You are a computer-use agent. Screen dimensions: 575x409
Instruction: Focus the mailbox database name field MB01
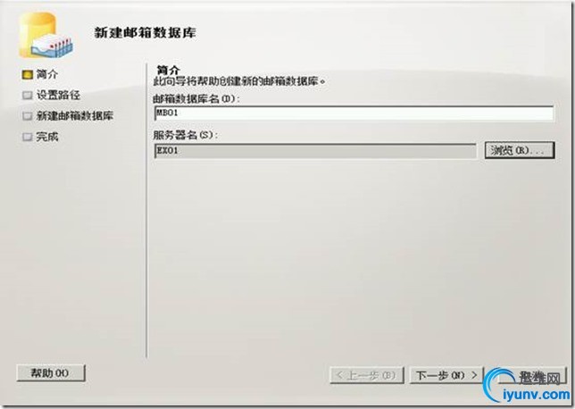tap(354, 113)
